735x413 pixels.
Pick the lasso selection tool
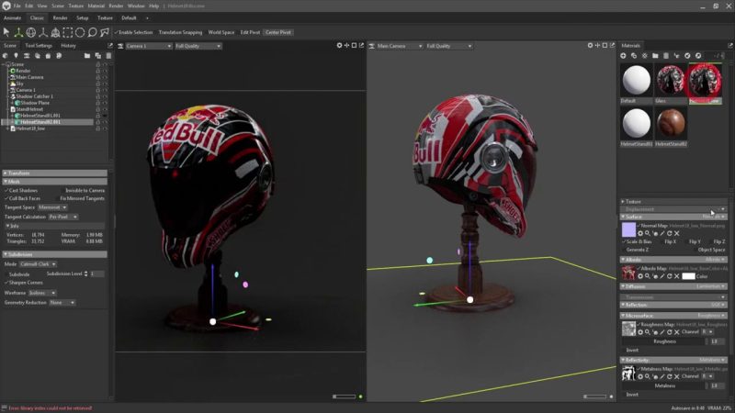point(92,32)
